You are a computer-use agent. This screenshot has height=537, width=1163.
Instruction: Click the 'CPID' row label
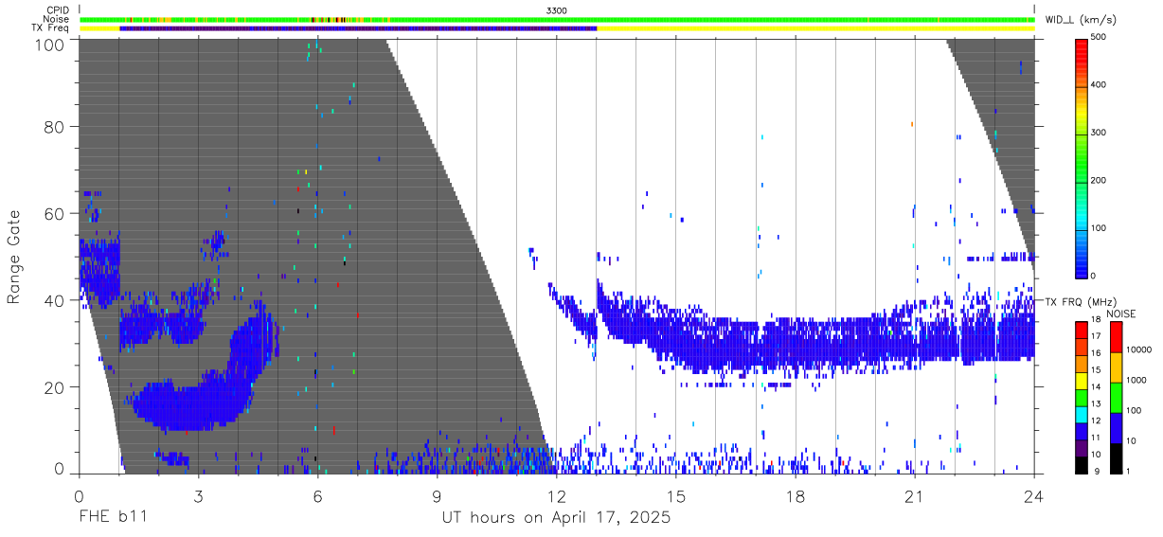point(57,9)
